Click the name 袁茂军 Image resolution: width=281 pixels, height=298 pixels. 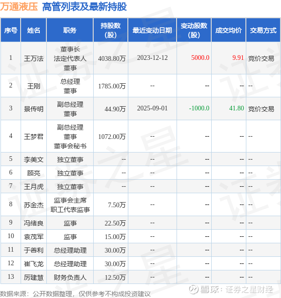point(34,237)
